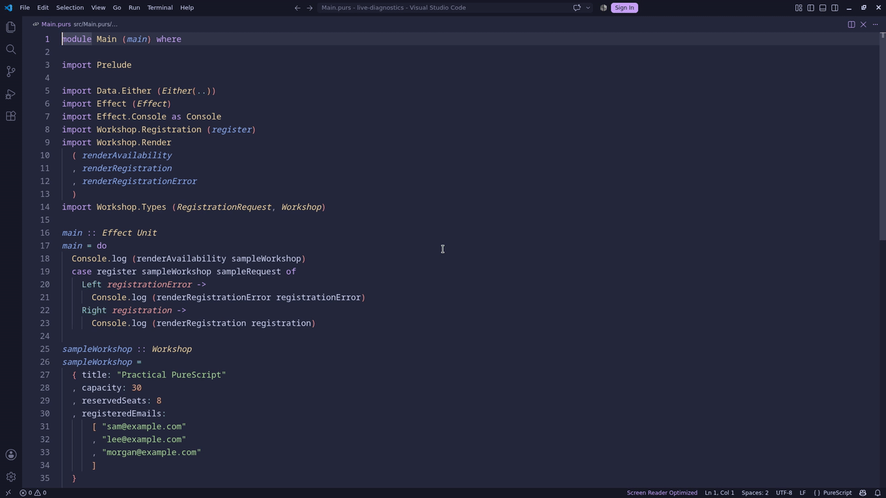Go back with the left arrow
The width and height of the screenshot is (886, 498).
[x=297, y=8]
